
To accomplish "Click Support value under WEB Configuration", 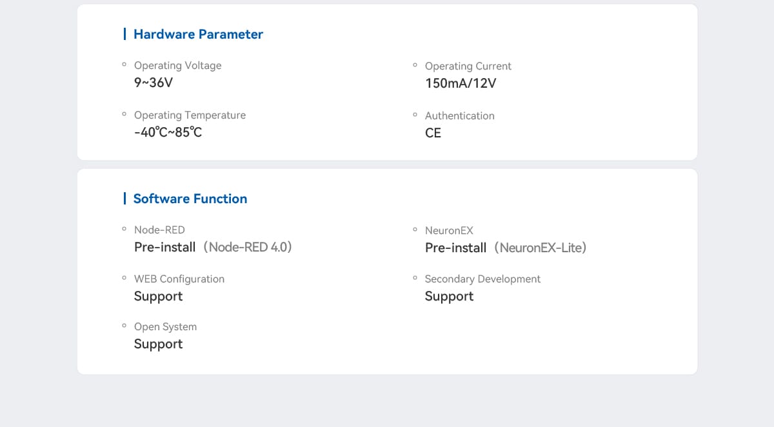I will [158, 296].
